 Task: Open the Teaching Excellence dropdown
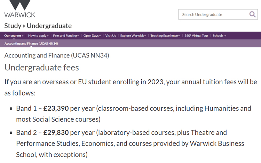click(165, 36)
